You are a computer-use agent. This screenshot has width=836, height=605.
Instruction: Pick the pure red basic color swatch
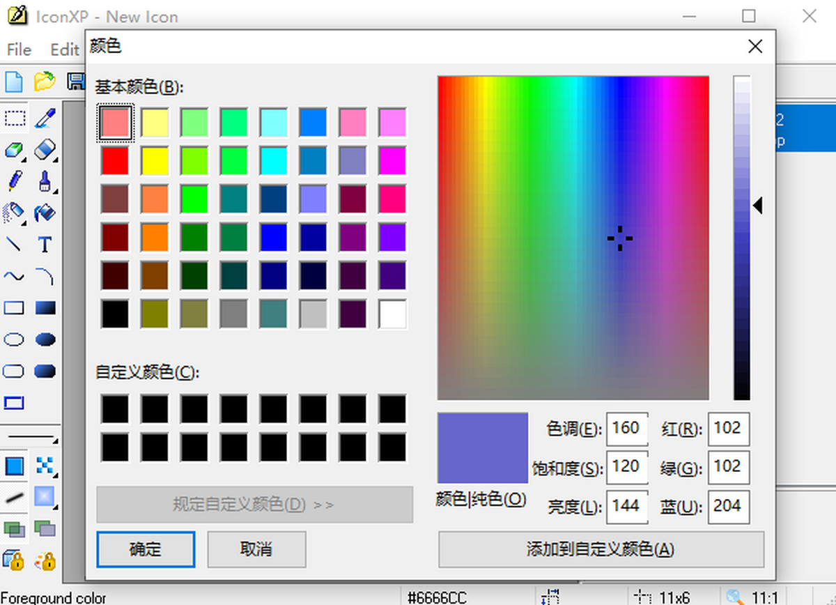pyautogui.click(x=114, y=160)
